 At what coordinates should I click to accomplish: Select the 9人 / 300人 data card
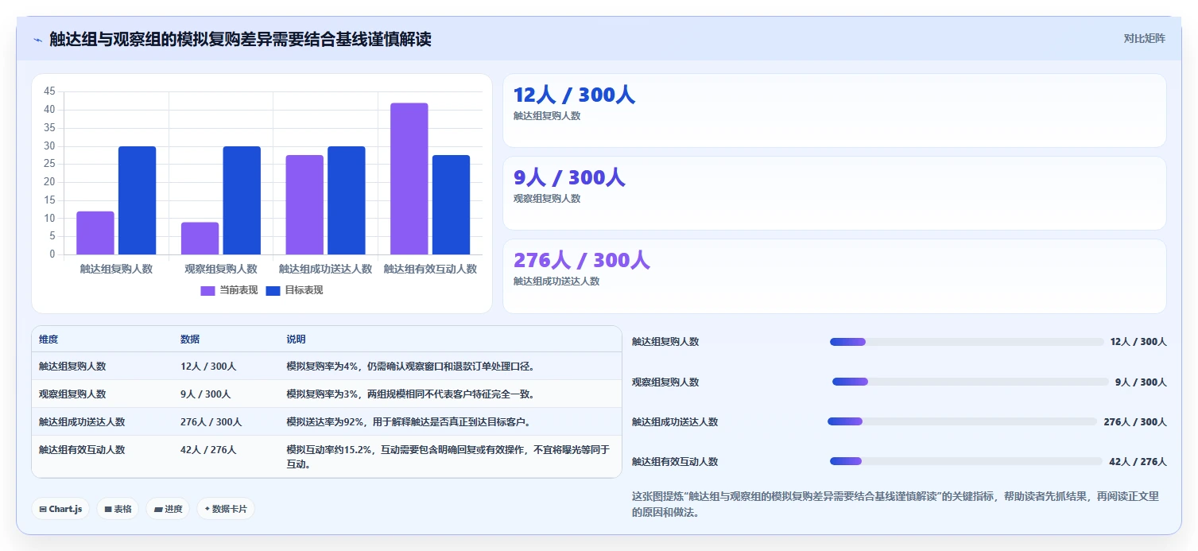click(835, 193)
